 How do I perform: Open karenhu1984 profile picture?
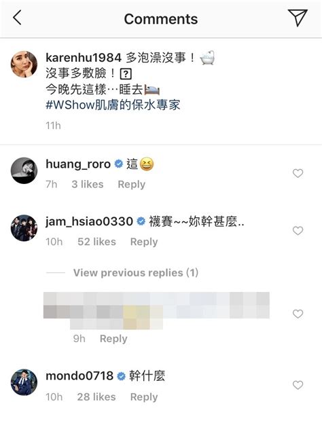tap(24, 65)
